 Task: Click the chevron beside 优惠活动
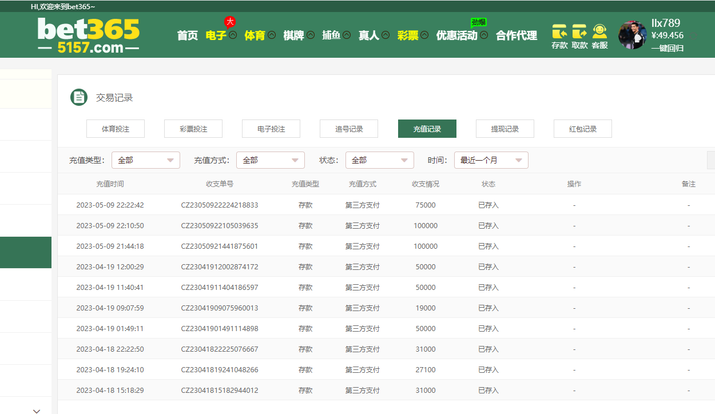tap(484, 35)
